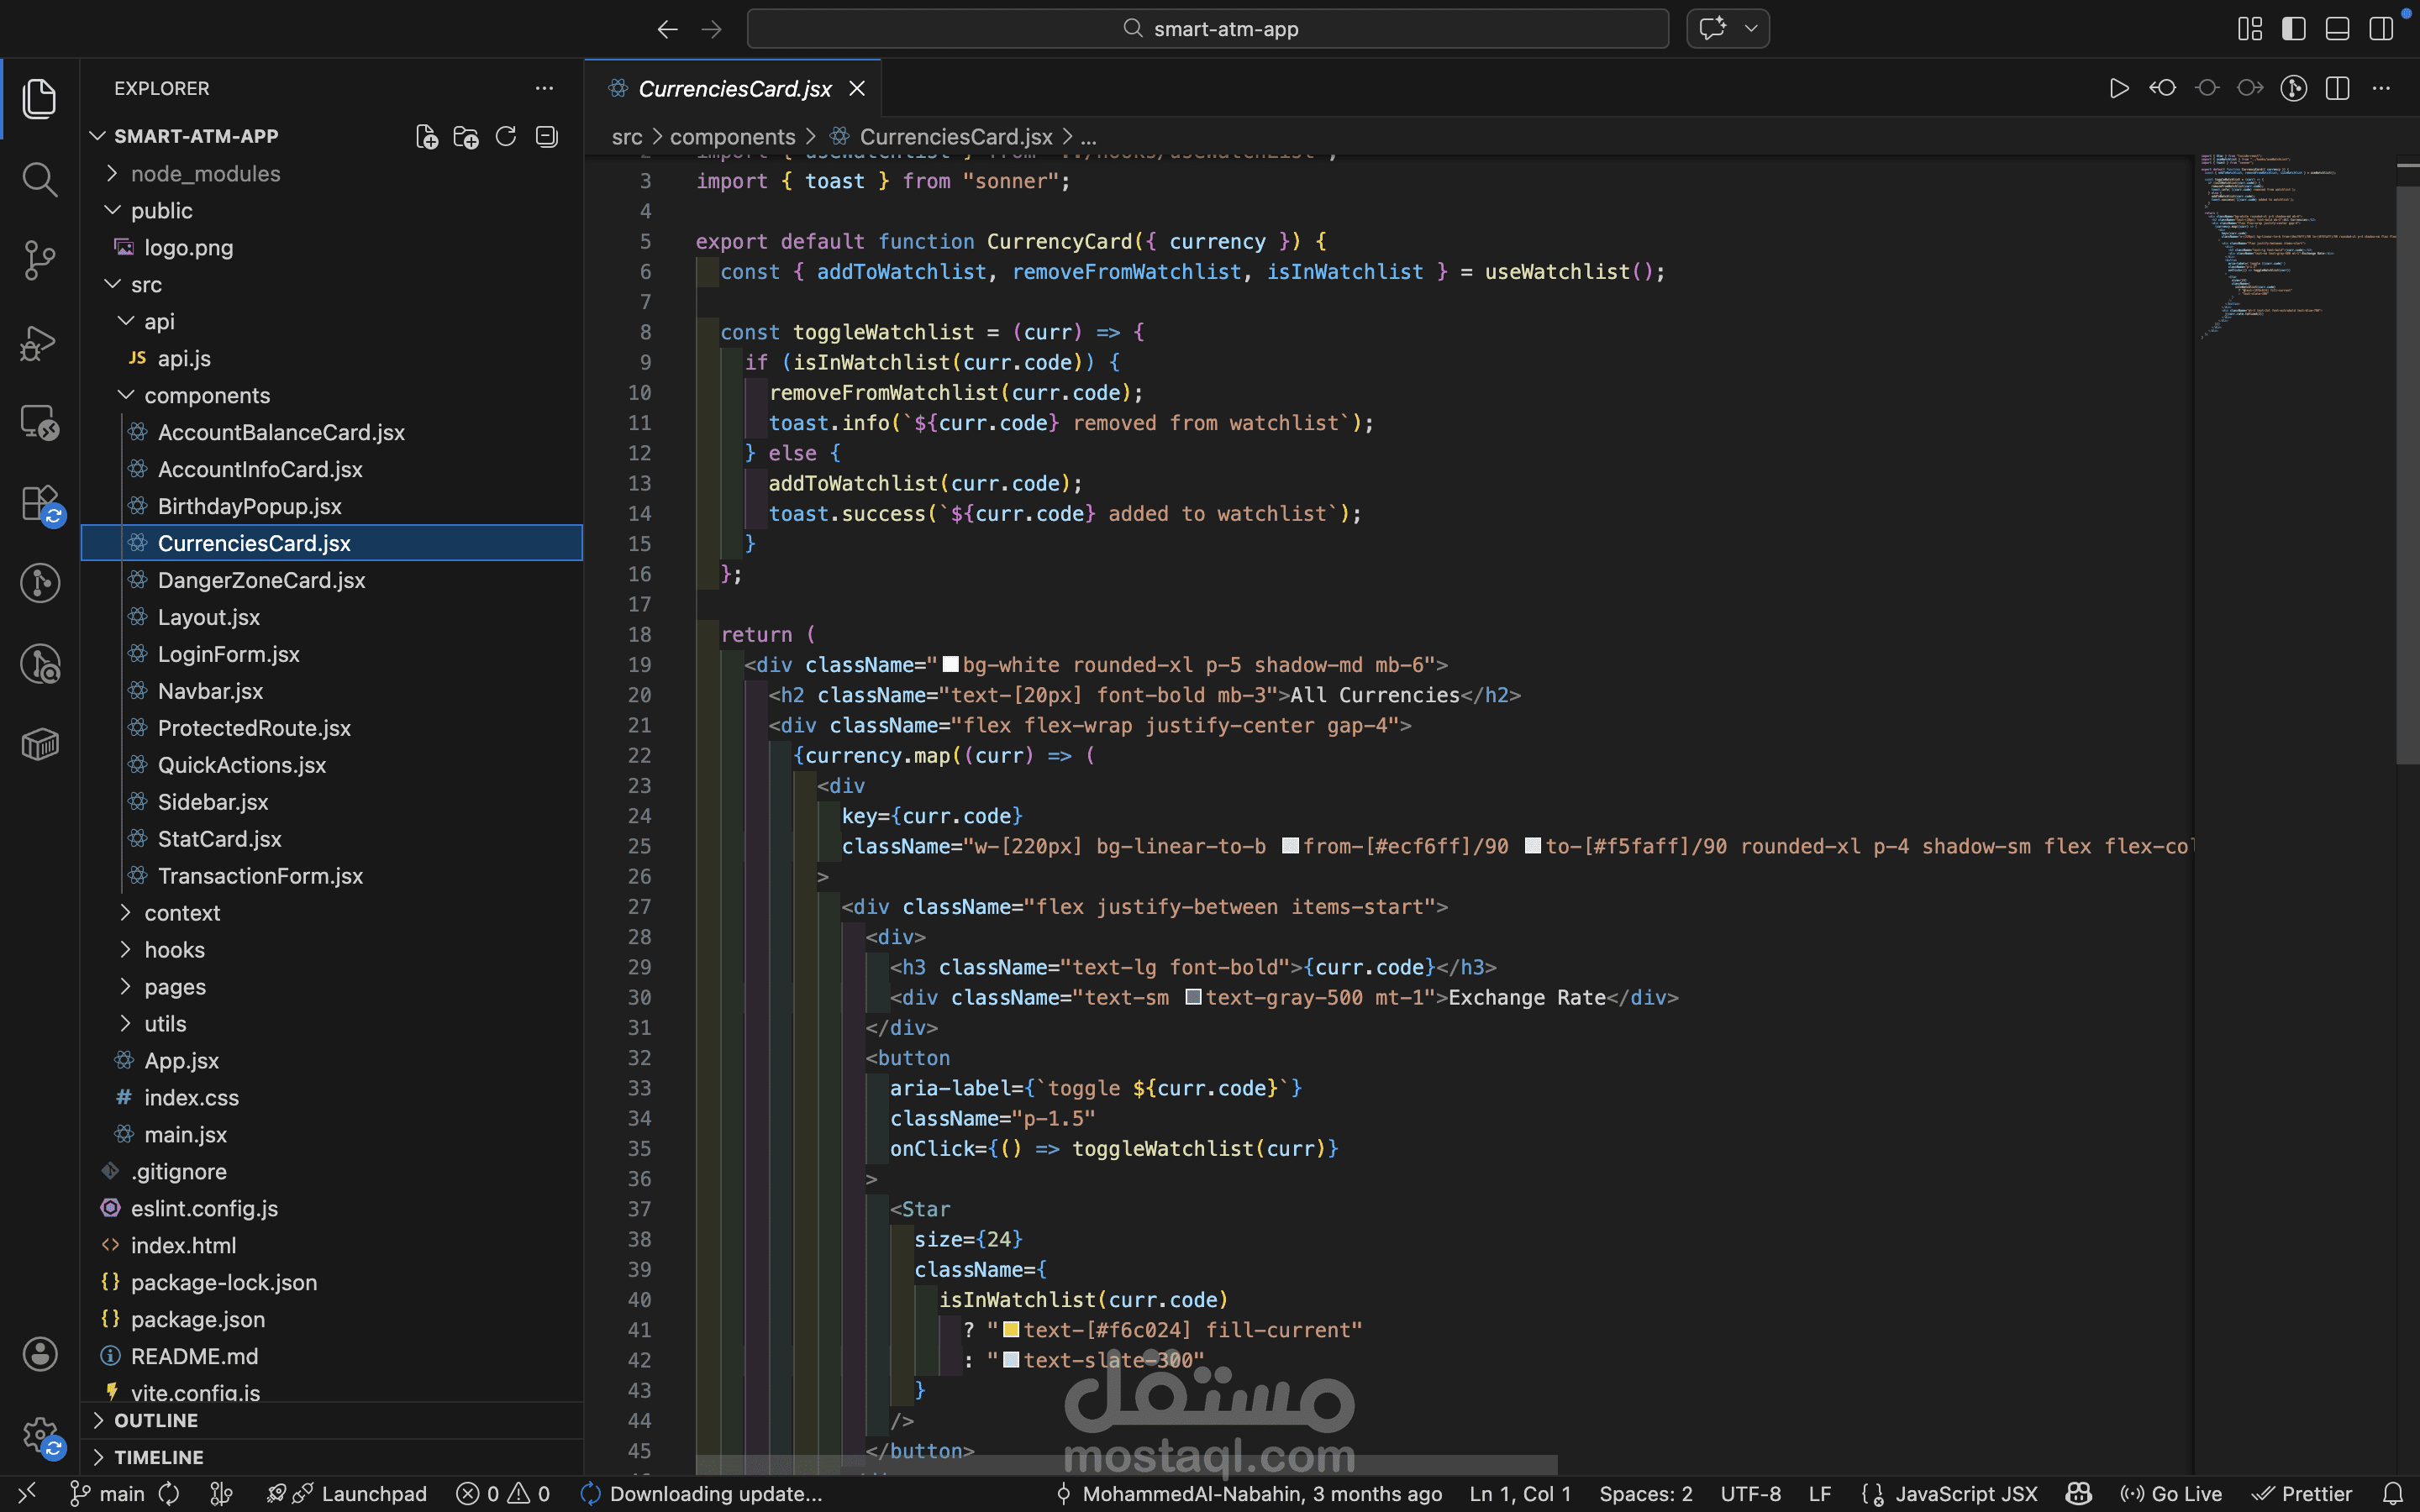Collapse all folders in Explorer

point(546,137)
